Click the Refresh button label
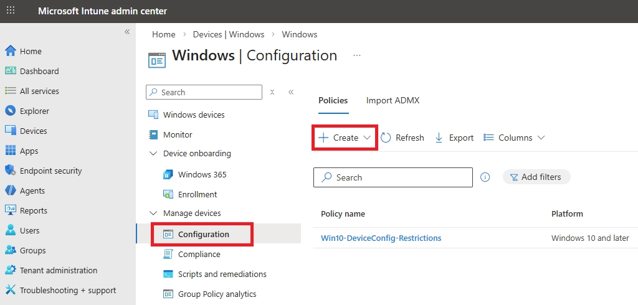This screenshot has height=305, width=638. 410,138
